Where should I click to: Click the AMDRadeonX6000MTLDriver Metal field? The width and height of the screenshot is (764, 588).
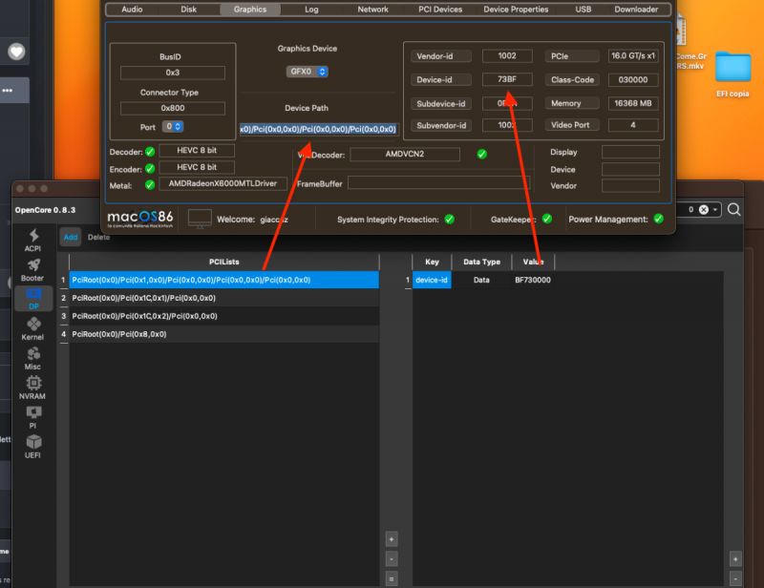click(223, 183)
